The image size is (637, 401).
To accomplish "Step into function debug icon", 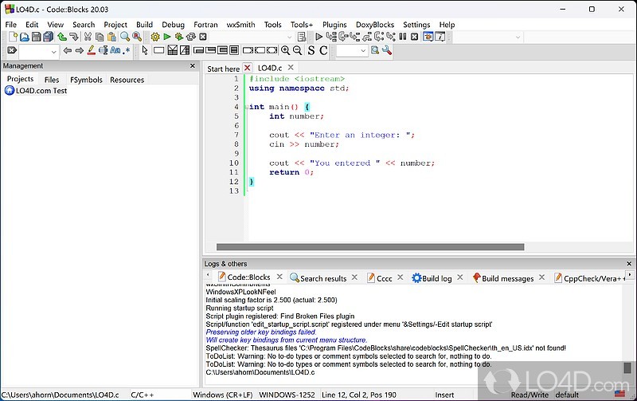I will tap(354, 37).
